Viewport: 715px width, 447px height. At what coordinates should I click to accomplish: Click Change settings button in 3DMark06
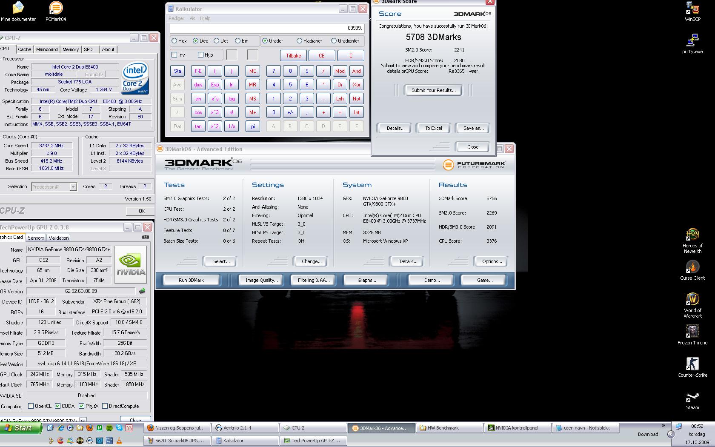click(312, 261)
